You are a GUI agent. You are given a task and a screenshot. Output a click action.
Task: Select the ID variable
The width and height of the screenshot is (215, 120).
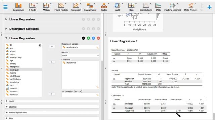(24, 45)
